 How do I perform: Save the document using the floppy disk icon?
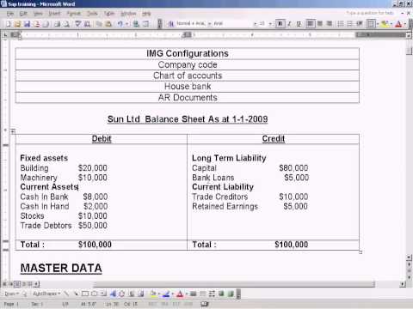27,24
